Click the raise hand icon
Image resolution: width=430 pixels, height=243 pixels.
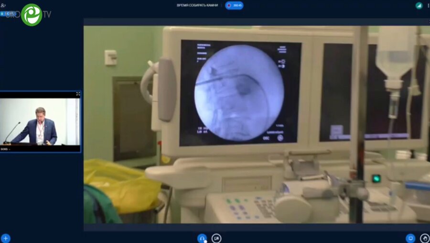tap(424, 238)
